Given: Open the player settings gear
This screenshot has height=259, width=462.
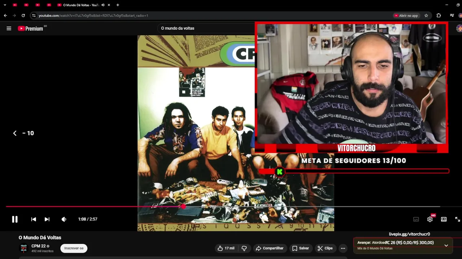Looking at the screenshot, I should (x=430, y=219).
